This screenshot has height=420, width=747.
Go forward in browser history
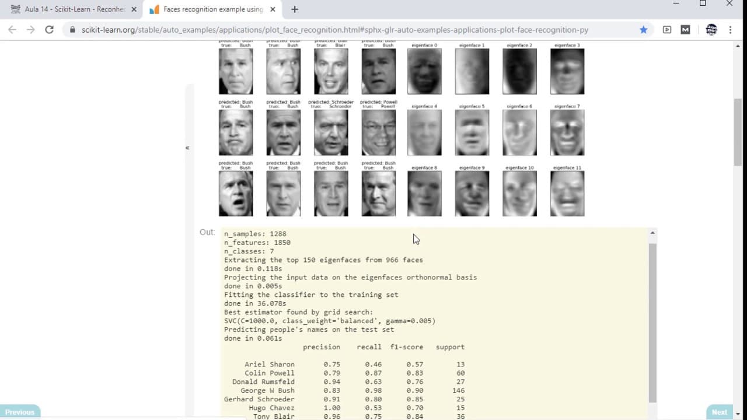31,30
